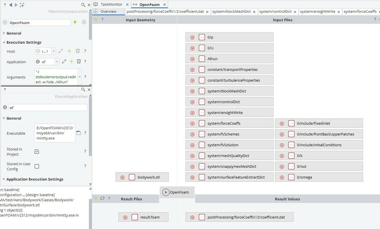Select the system/fvSchemes file entry
The image size is (380, 229).
[229, 134]
